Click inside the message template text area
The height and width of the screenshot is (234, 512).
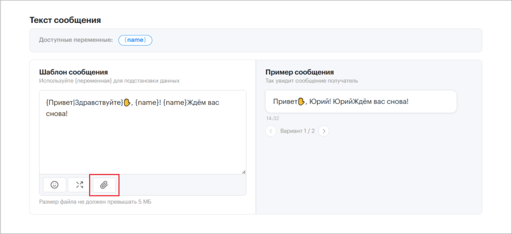point(142,132)
